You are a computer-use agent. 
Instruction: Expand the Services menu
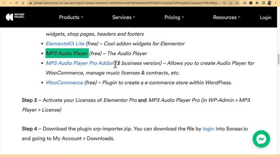(123, 17)
